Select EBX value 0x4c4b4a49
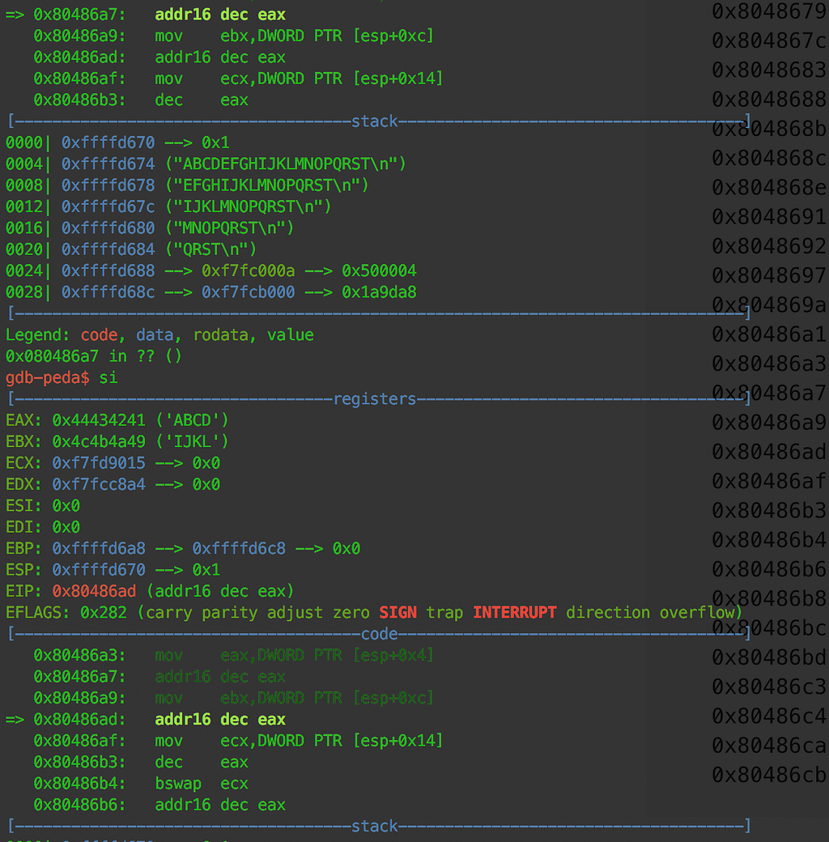The width and height of the screenshot is (829, 842). (x=99, y=441)
